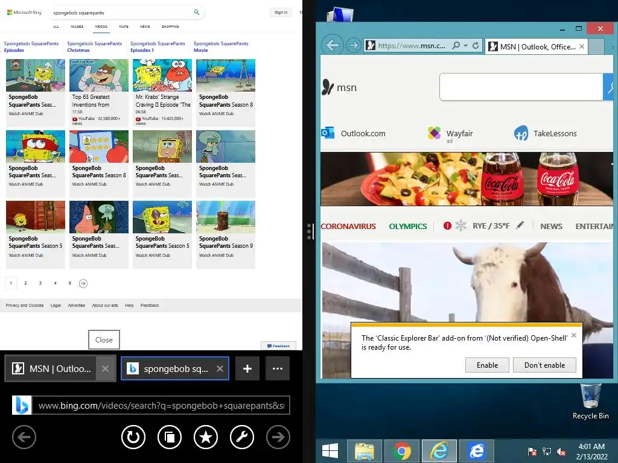This screenshot has height=463, width=618.
Task: Open File Explorer from taskbar
Action: click(x=364, y=451)
